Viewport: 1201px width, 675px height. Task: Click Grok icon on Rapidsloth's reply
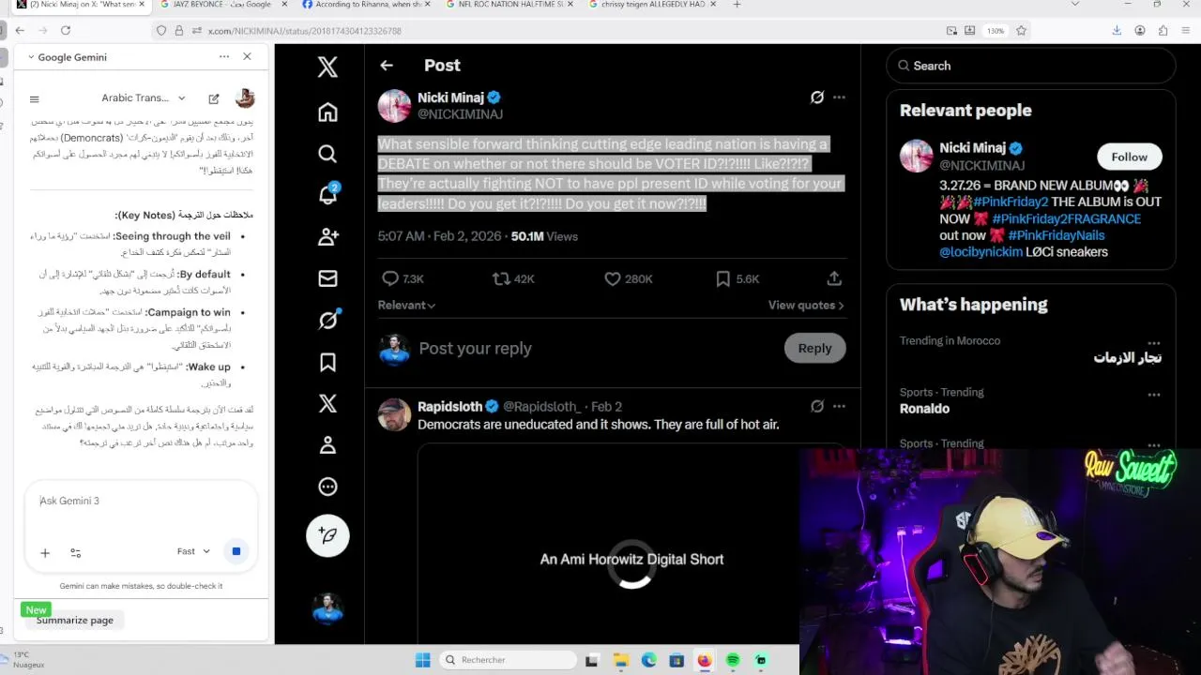click(x=817, y=407)
